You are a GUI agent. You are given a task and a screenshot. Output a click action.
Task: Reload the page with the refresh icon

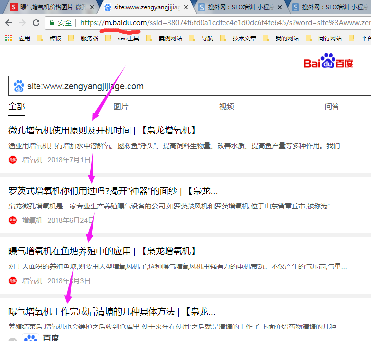36,23
